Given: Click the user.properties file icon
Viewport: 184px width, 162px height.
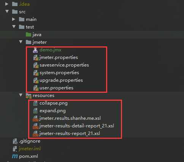Looking at the screenshot, I should (x=36, y=88).
